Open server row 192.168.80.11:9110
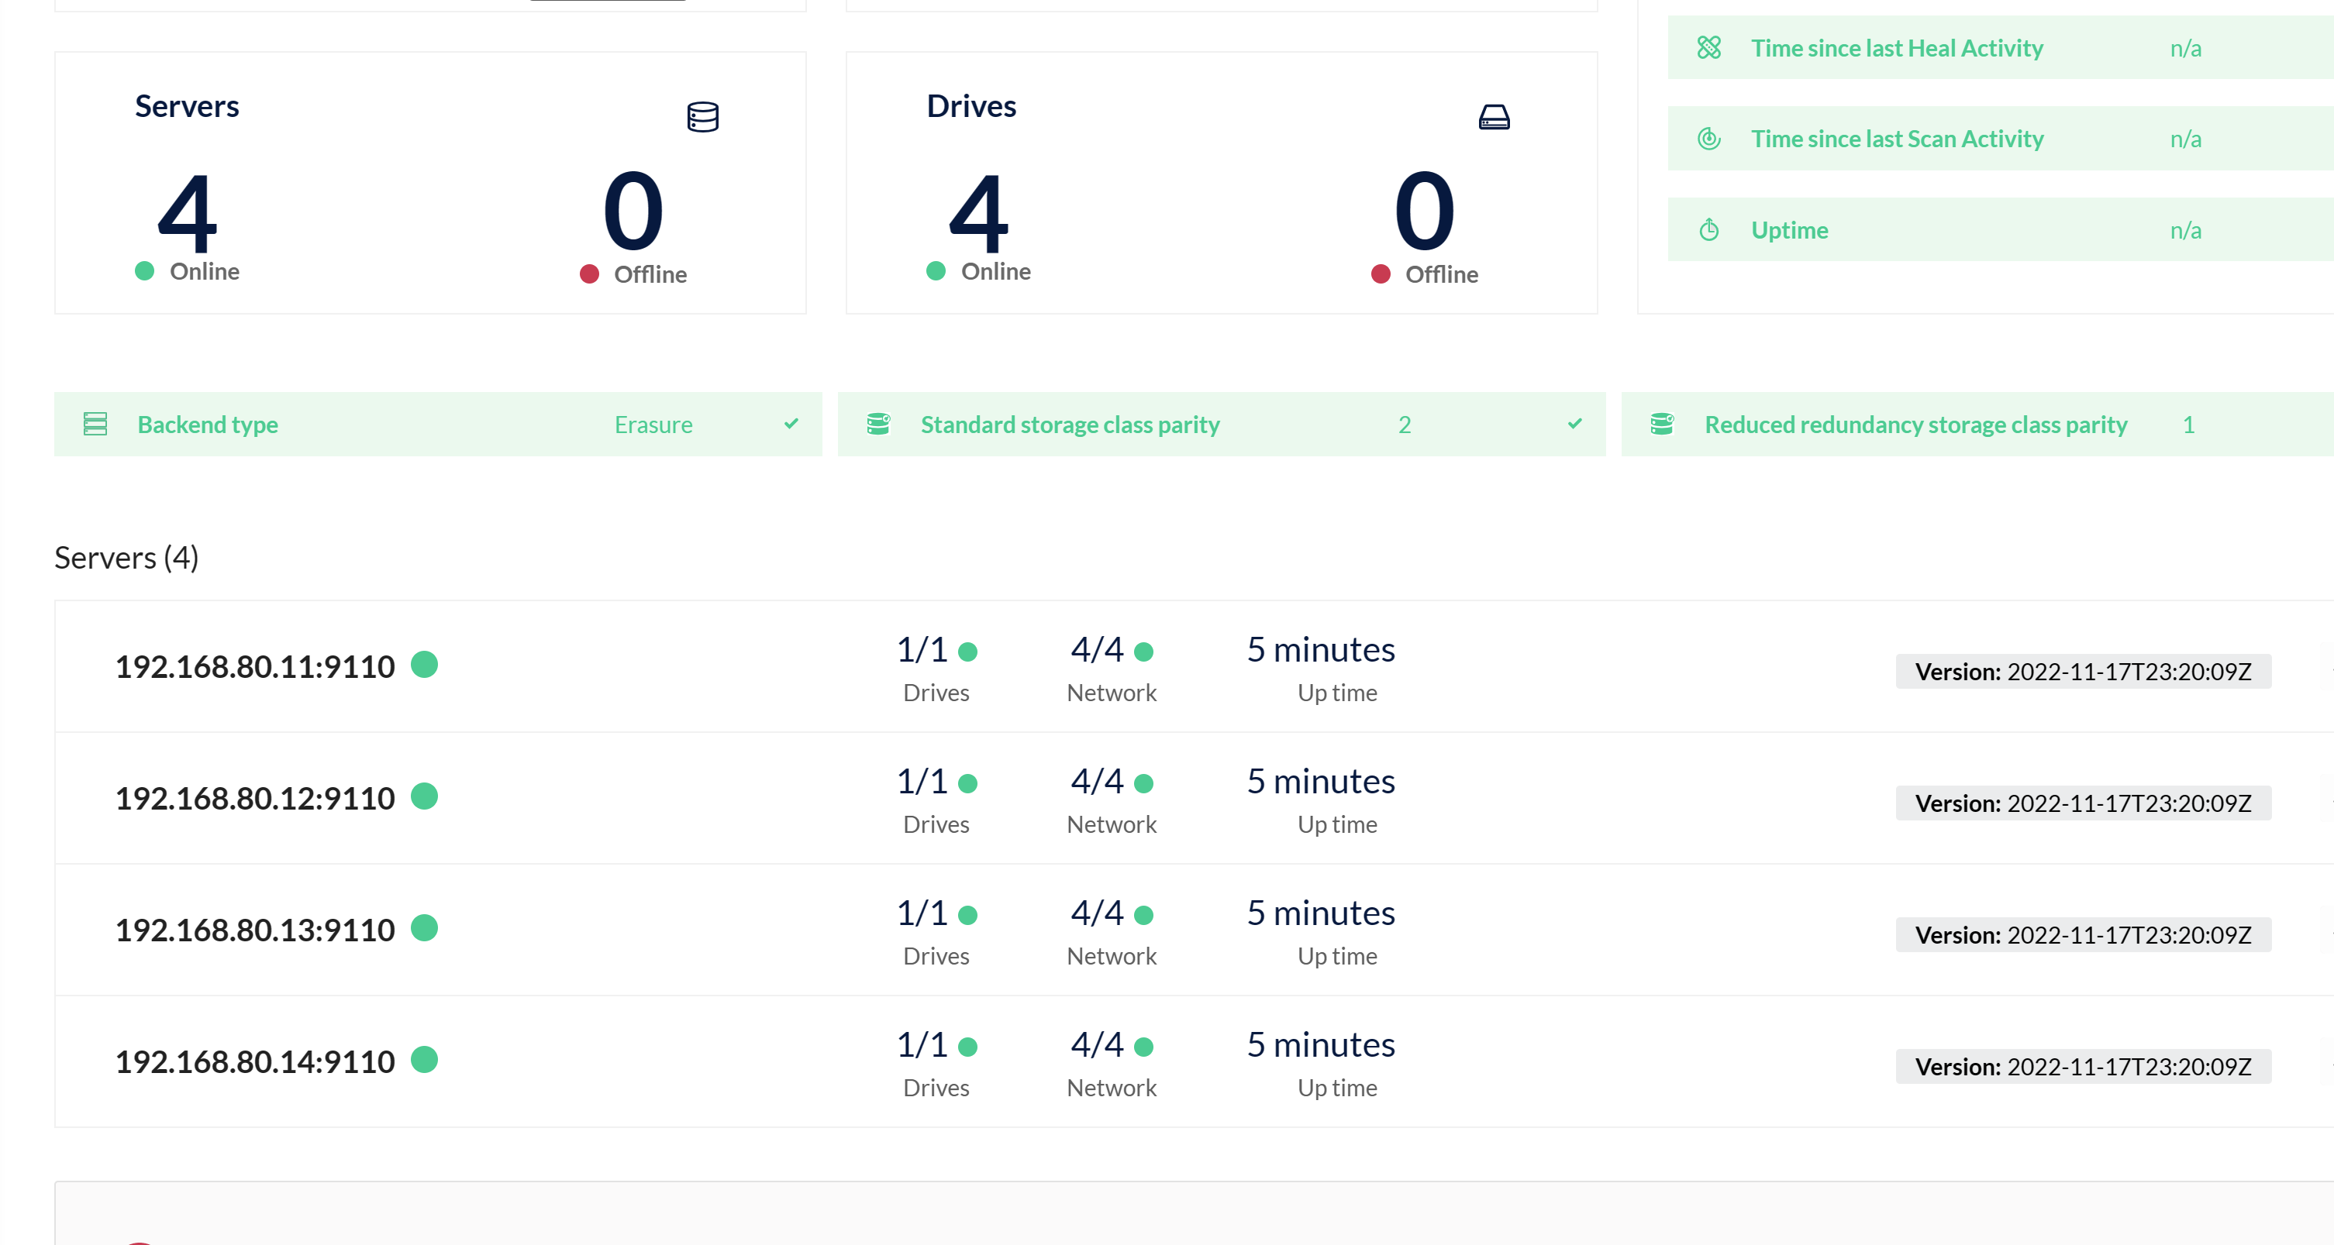This screenshot has height=1245, width=2334. point(1195,666)
